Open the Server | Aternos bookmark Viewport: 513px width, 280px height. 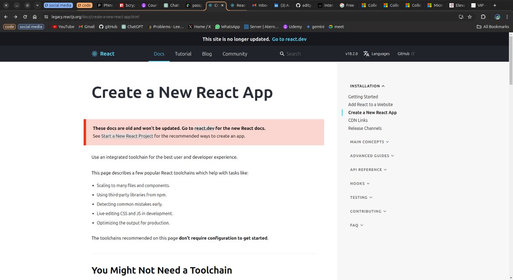(x=262, y=27)
